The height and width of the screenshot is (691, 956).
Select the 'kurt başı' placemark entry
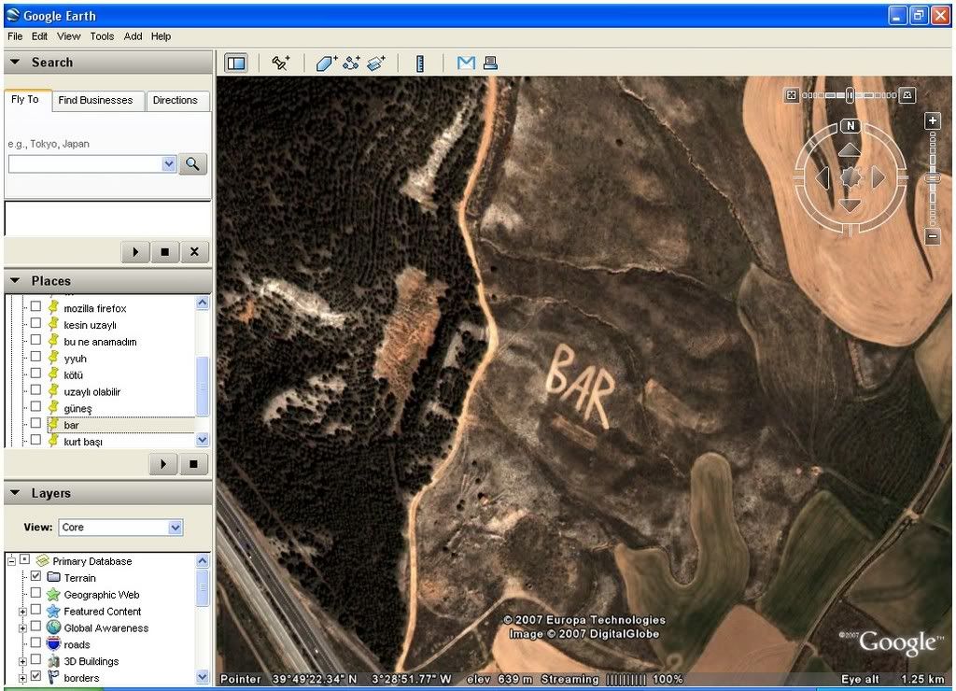tap(83, 442)
